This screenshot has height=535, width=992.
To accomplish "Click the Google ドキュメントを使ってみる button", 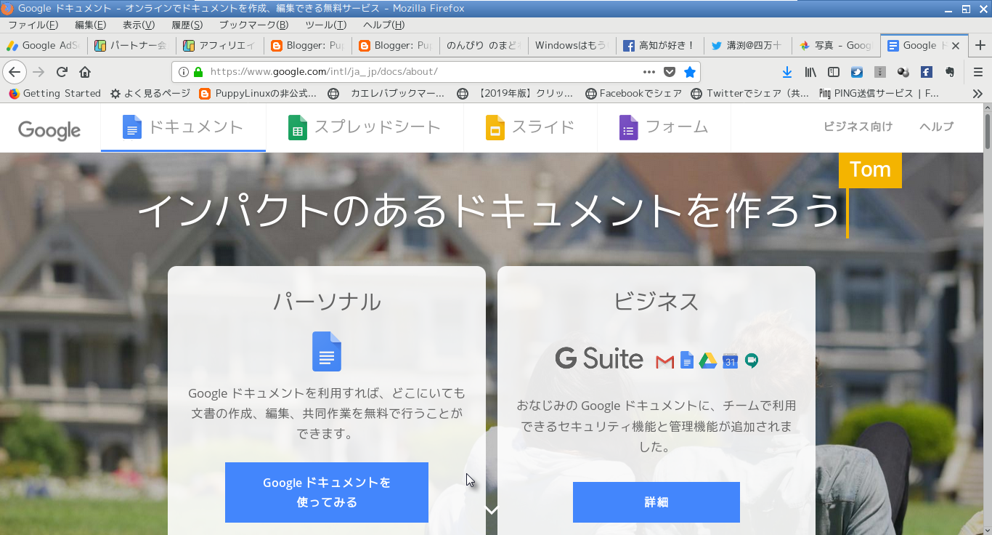I will pyautogui.click(x=327, y=492).
